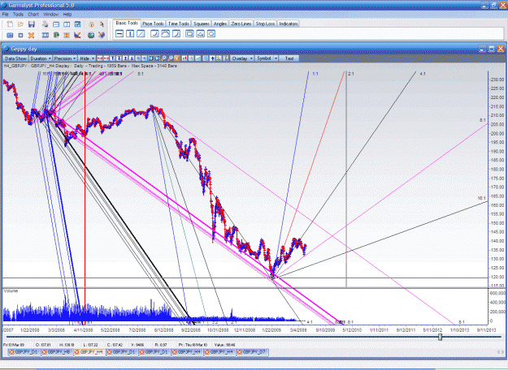Switch to the Time Tools tab
Screen dimensions: 508x370
pos(179,24)
